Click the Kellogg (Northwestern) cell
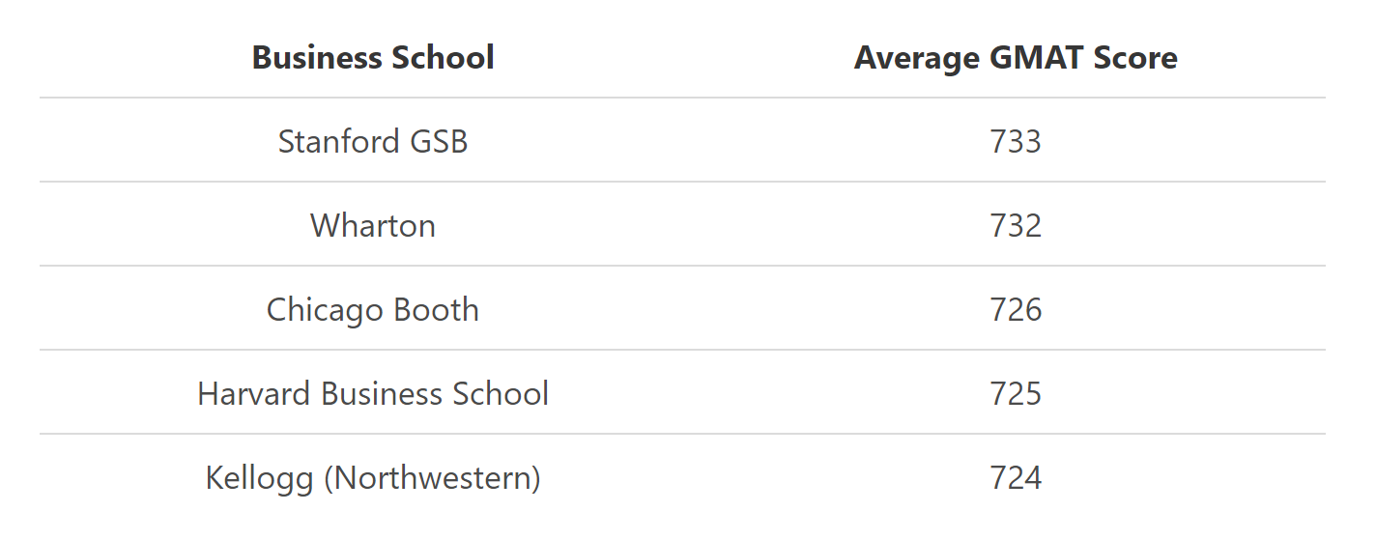1376x540 pixels. tap(373, 478)
